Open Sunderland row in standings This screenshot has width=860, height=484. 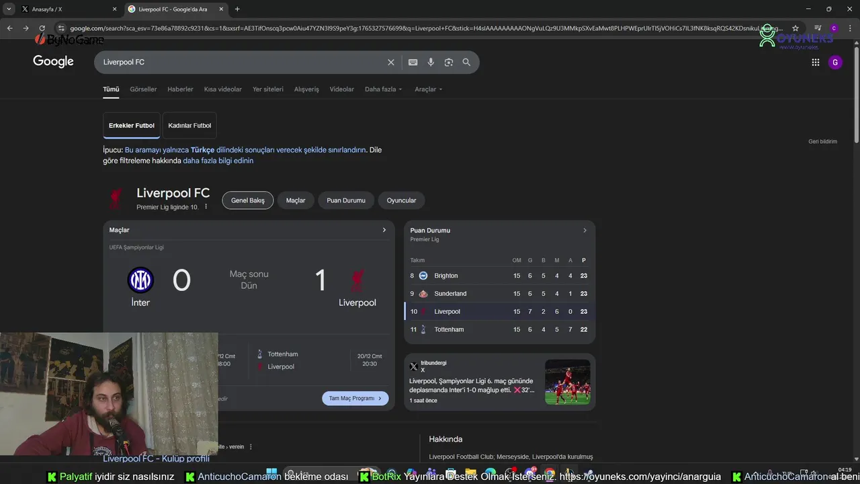499,294
